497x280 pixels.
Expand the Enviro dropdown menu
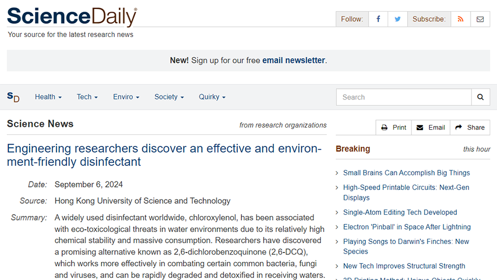pyautogui.click(x=126, y=97)
